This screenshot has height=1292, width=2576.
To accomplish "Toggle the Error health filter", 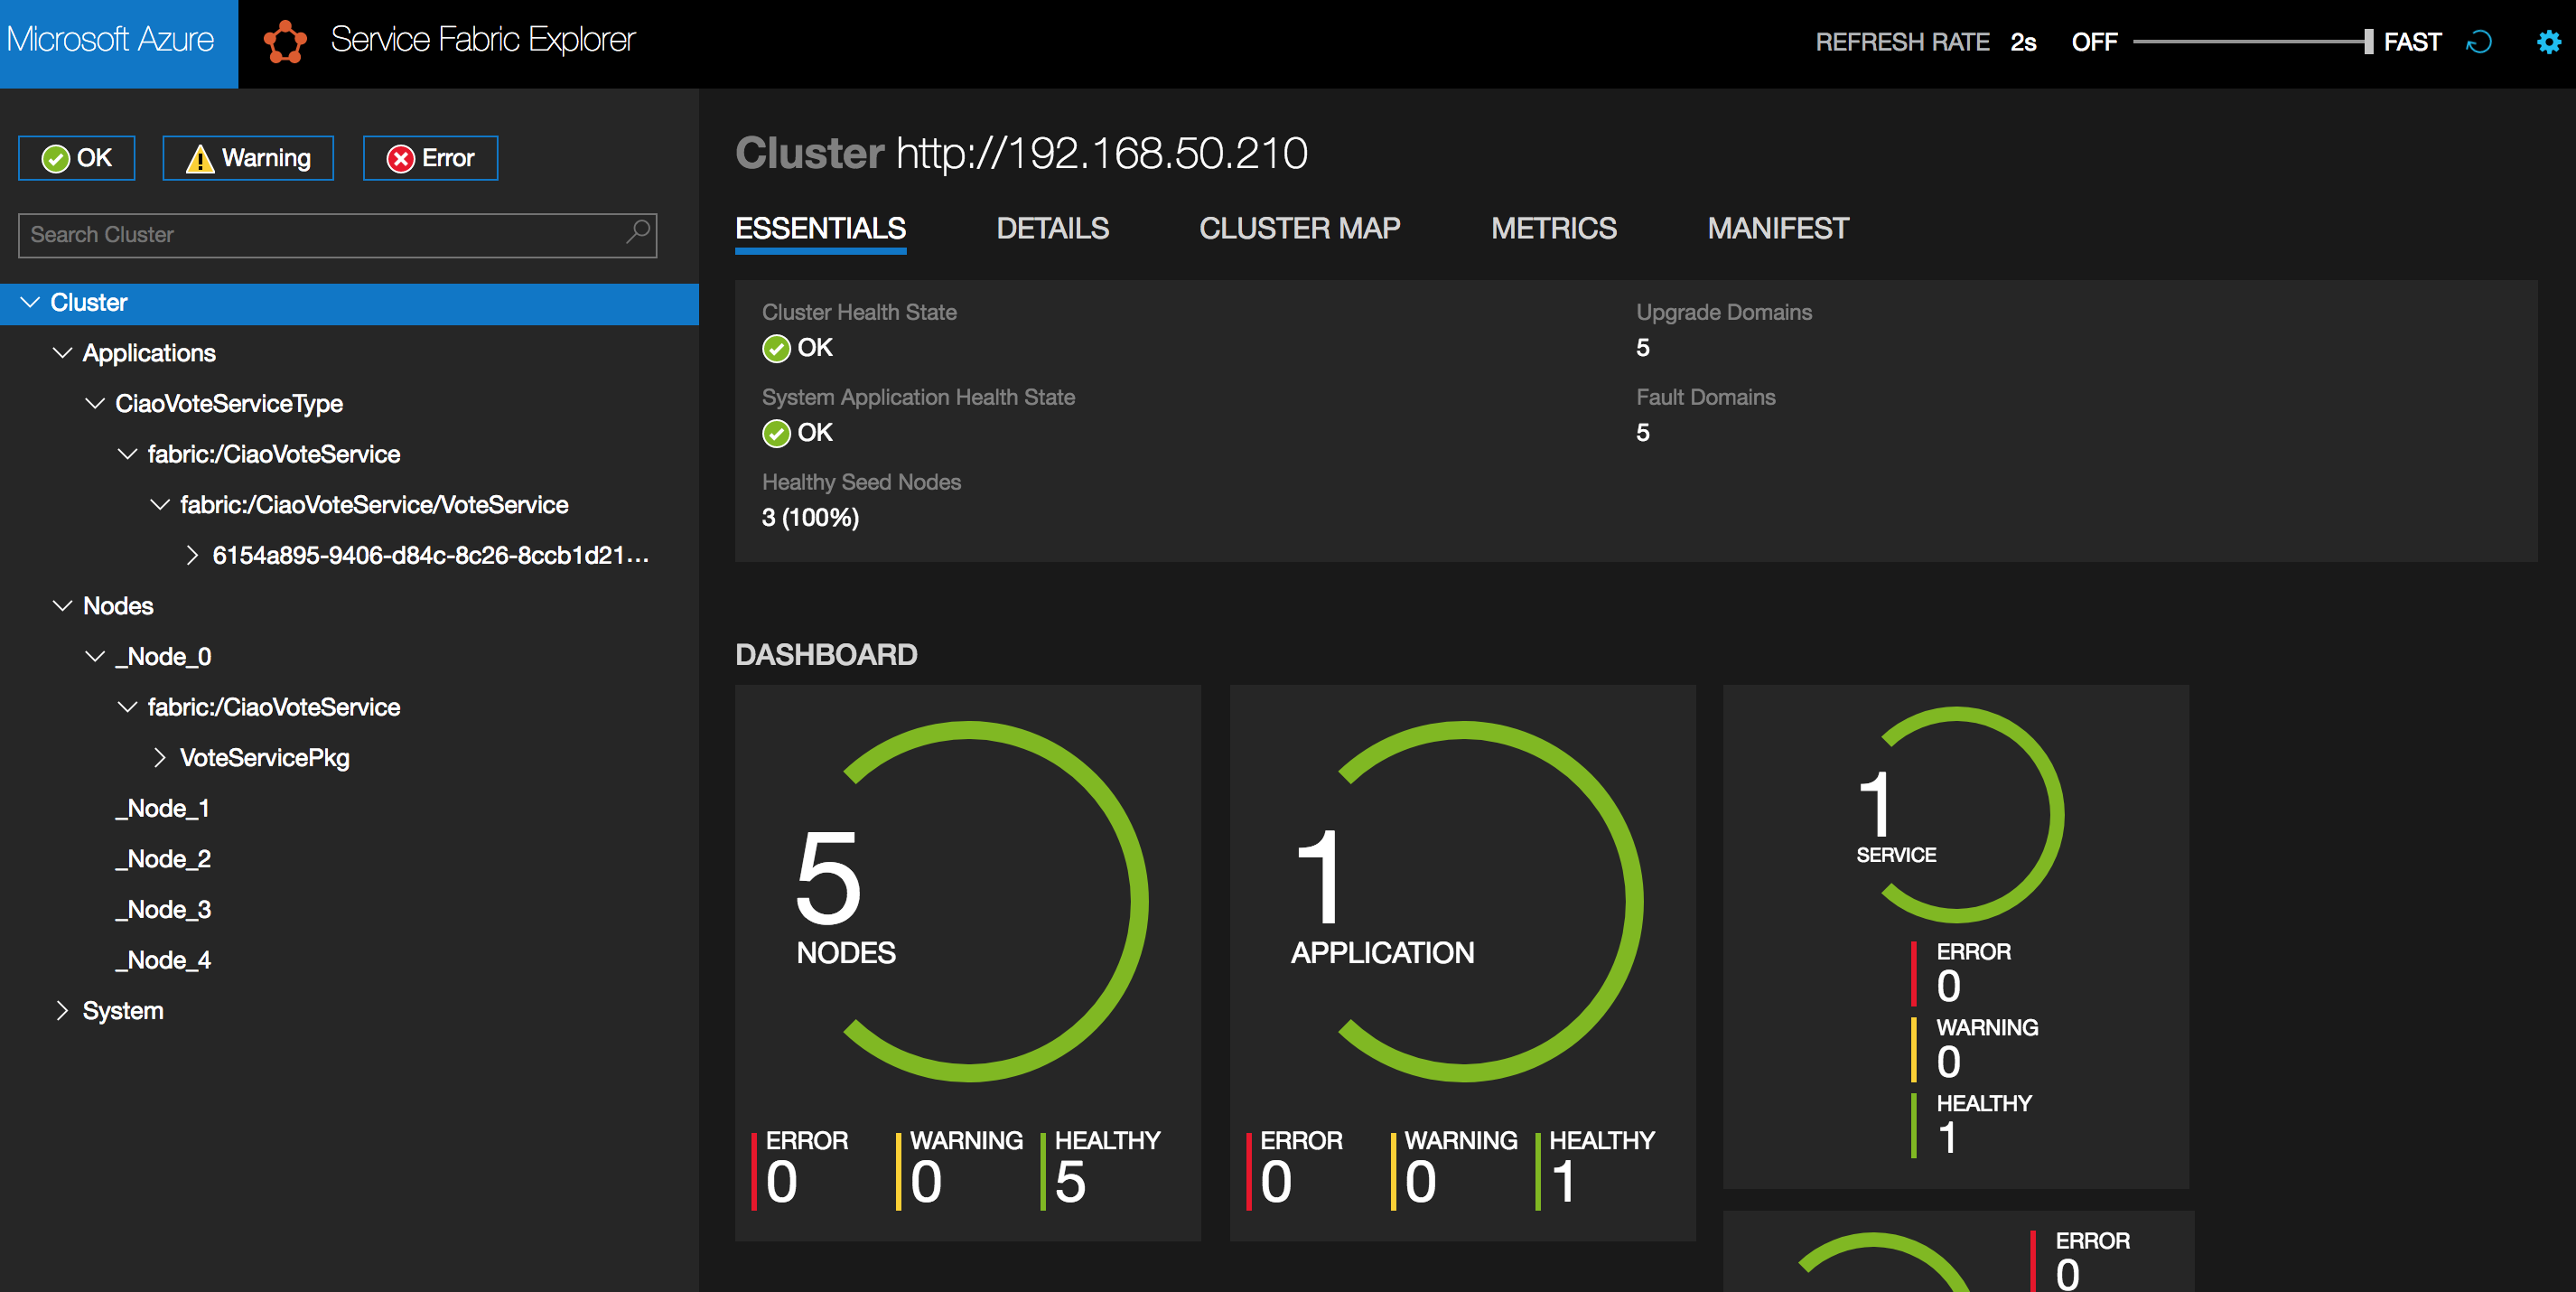I will pyautogui.click(x=430, y=158).
